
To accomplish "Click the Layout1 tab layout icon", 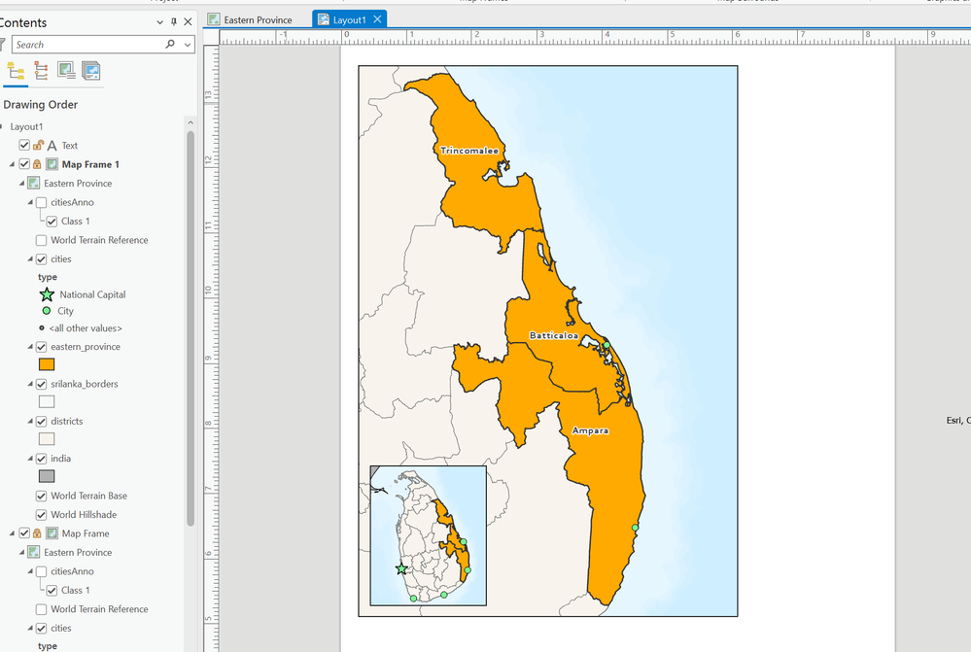I will click(x=324, y=19).
